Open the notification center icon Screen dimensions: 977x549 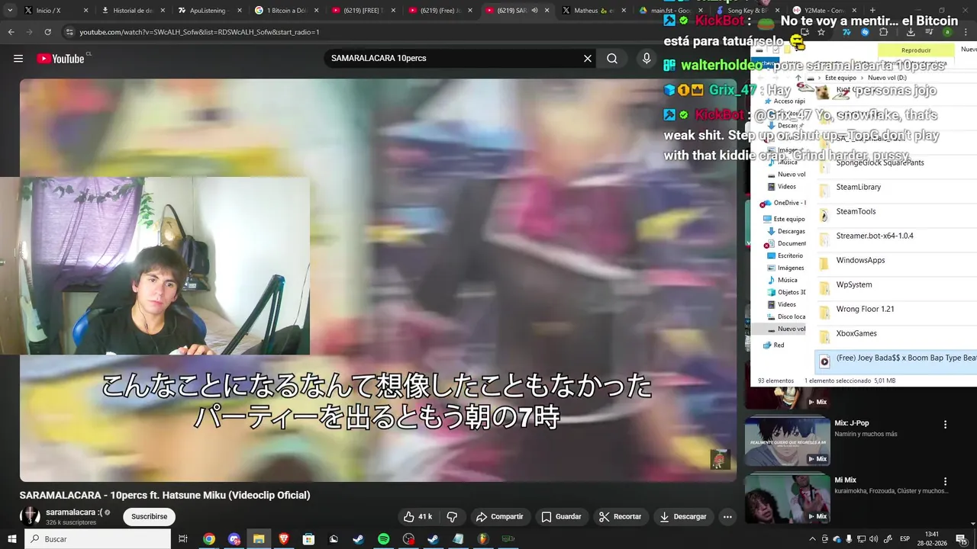(962, 539)
